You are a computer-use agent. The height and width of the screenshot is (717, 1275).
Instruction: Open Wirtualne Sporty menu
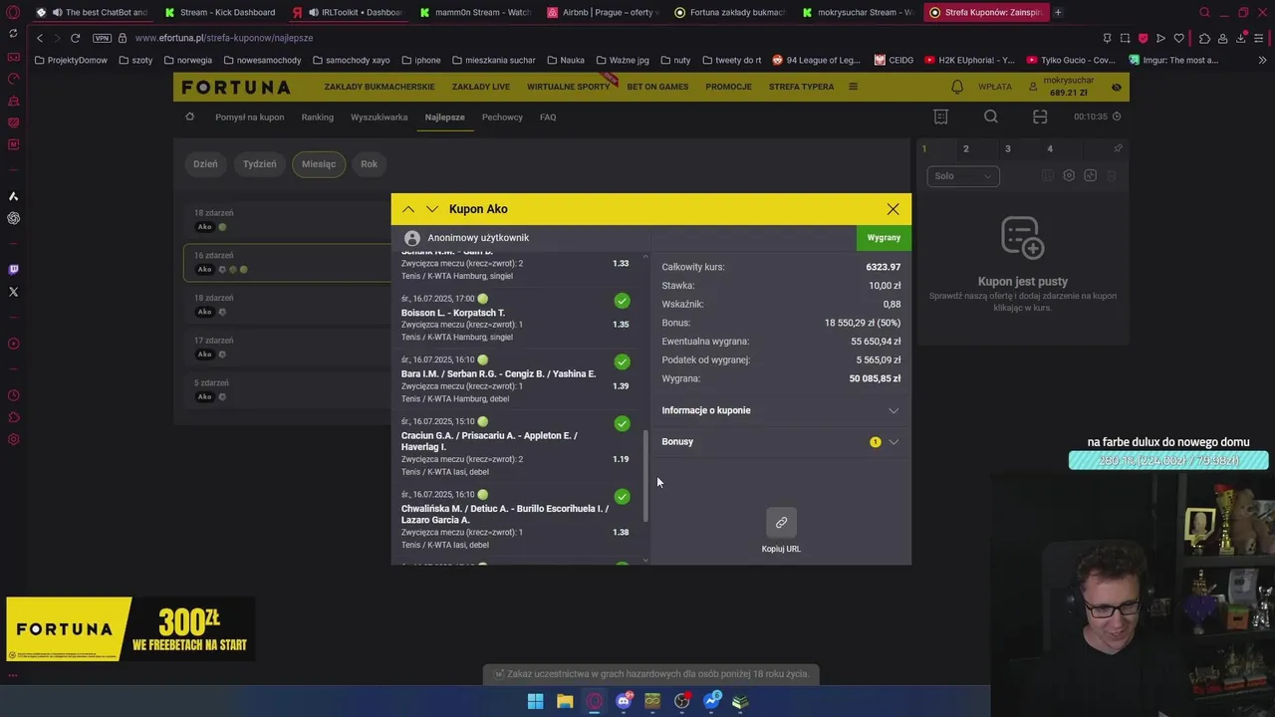click(x=568, y=87)
